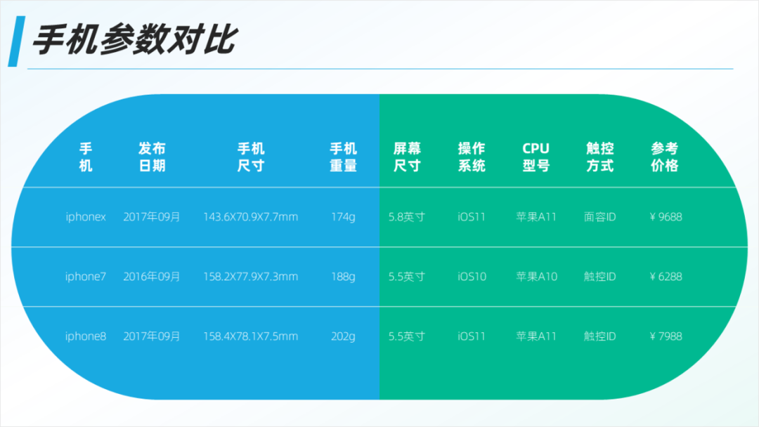Click the 屏幕尺寸 column header
The width and height of the screenshot is (759, 427).
tap(407, 157)
